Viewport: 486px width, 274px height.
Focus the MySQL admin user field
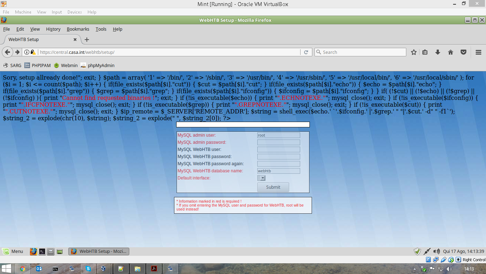coord(279,135)
